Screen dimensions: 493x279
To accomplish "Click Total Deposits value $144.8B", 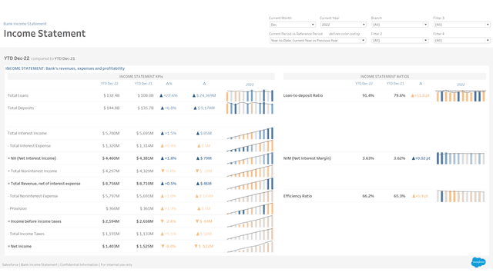I will pyautogui.click(x=111, y=108).
